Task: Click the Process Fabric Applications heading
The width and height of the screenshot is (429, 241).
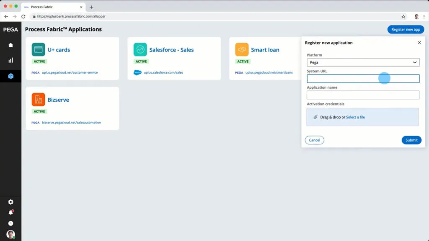Action: coord(63,29)
